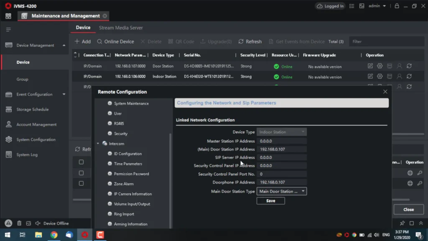Open Windows notification center
The height and width of the screenshot is (241, 428).
tap(419, 235)
